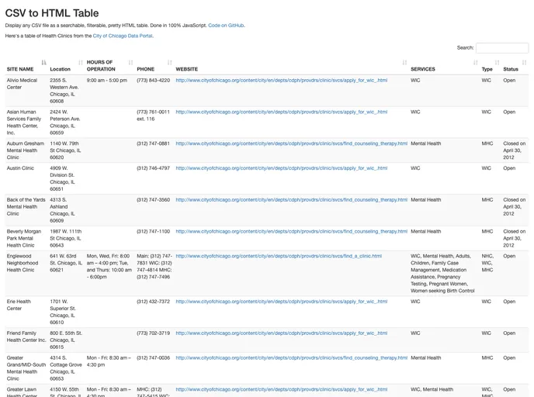Click the SERVICES column header text
Image resolution: width=534 pixels, height=397 pixels.
click(423, 69)
